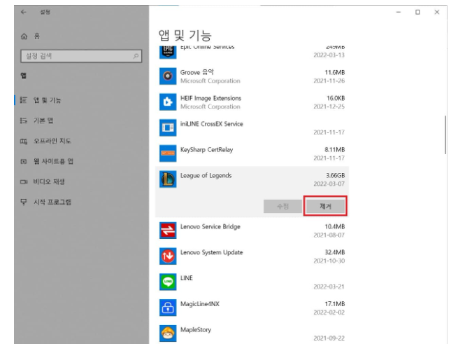Select the Groove 음악 entry name

(x=197, y=72)
